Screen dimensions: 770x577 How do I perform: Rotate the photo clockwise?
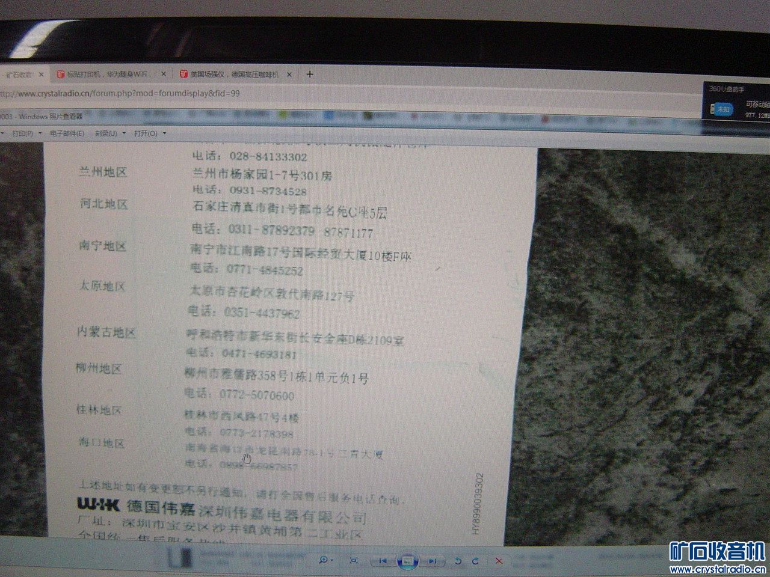(476, 561)
